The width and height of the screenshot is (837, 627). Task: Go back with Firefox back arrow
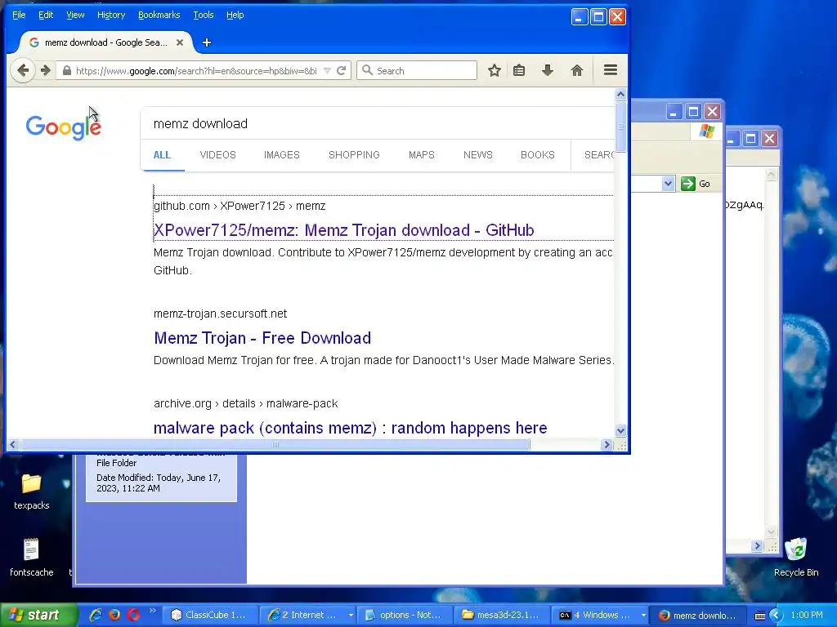(23, 70)
